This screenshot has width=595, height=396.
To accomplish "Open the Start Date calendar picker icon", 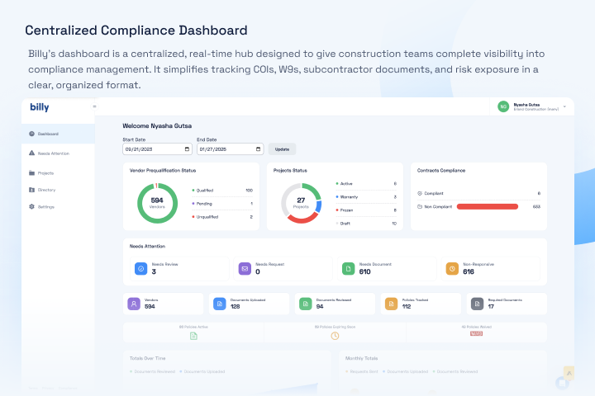I will click(x=187, y=149).
